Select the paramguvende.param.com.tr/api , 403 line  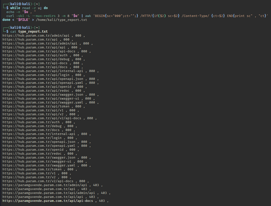pos(47,189)
